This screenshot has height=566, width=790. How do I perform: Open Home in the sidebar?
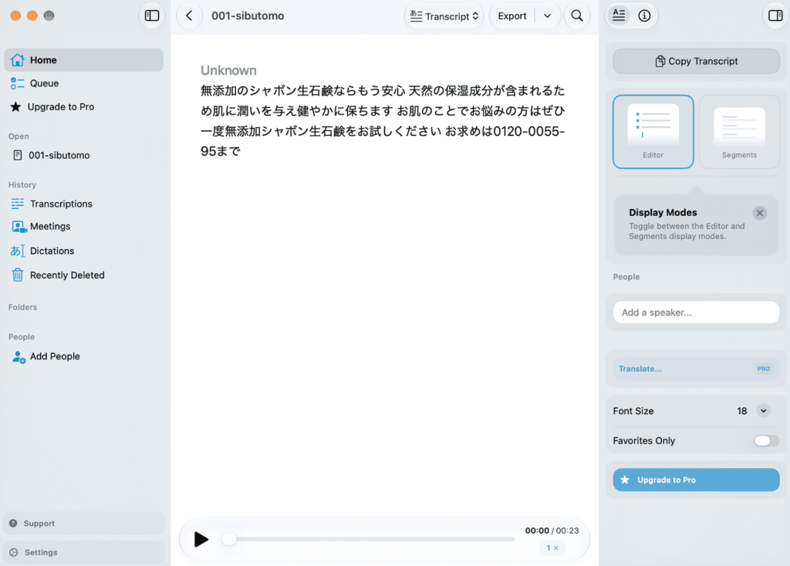(83, 60)
